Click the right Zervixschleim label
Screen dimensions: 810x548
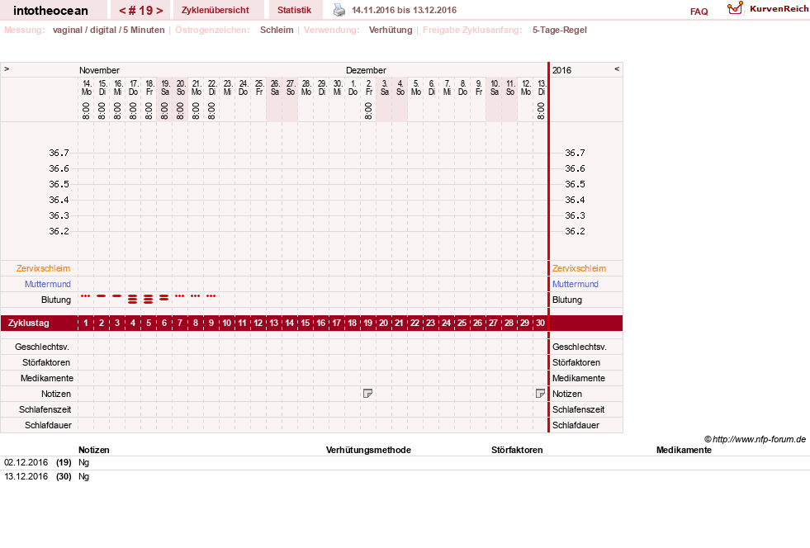click(x=579, y=268)
